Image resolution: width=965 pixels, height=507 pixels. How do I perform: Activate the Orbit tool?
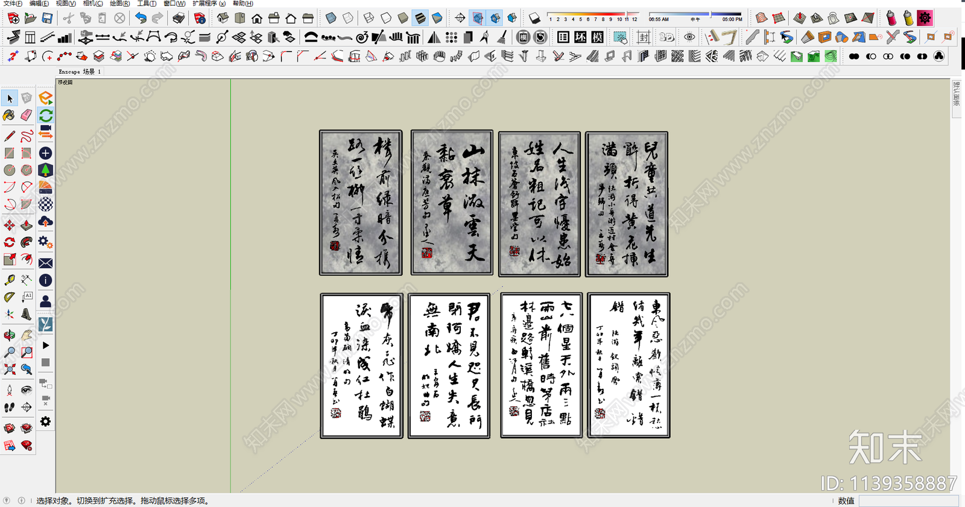coord(10,335)
